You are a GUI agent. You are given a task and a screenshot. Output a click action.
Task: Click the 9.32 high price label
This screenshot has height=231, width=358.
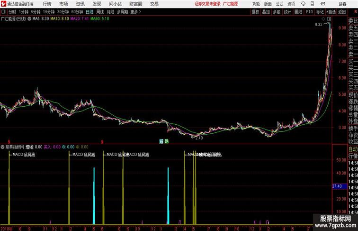click(319, 25)
